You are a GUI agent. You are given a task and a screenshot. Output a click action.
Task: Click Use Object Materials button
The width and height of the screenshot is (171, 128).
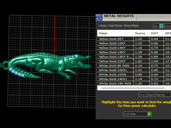[155, 95]
